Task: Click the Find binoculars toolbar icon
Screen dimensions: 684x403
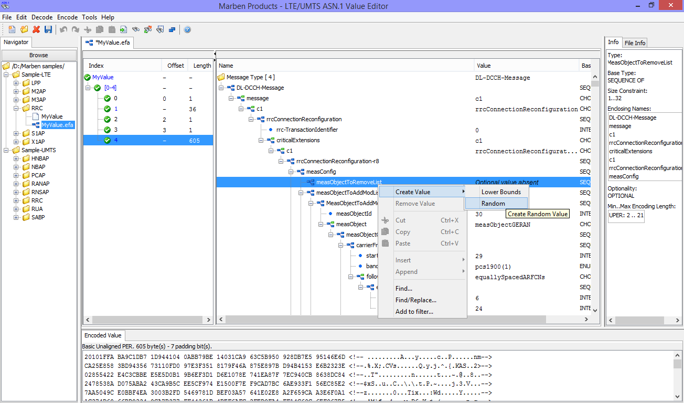Action: coord(136,29)
